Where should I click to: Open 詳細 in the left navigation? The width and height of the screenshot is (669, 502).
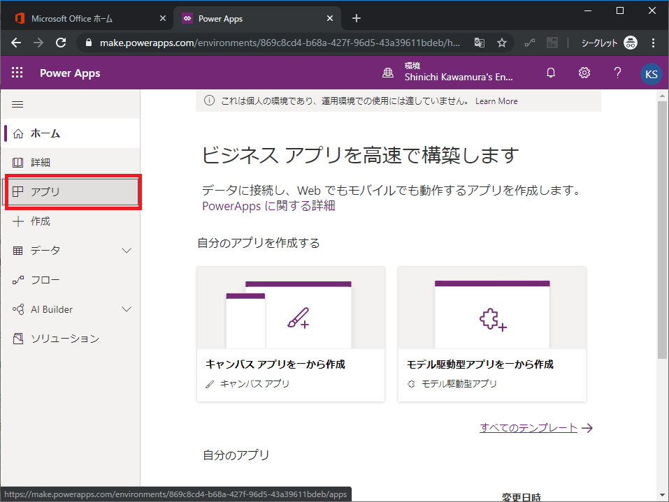point(71,163)
